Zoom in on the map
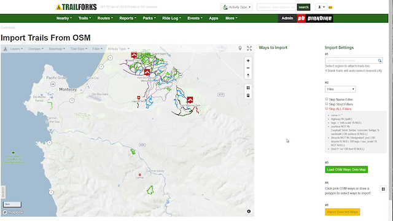This screenshot has height=221, width=393. [248, 61]
